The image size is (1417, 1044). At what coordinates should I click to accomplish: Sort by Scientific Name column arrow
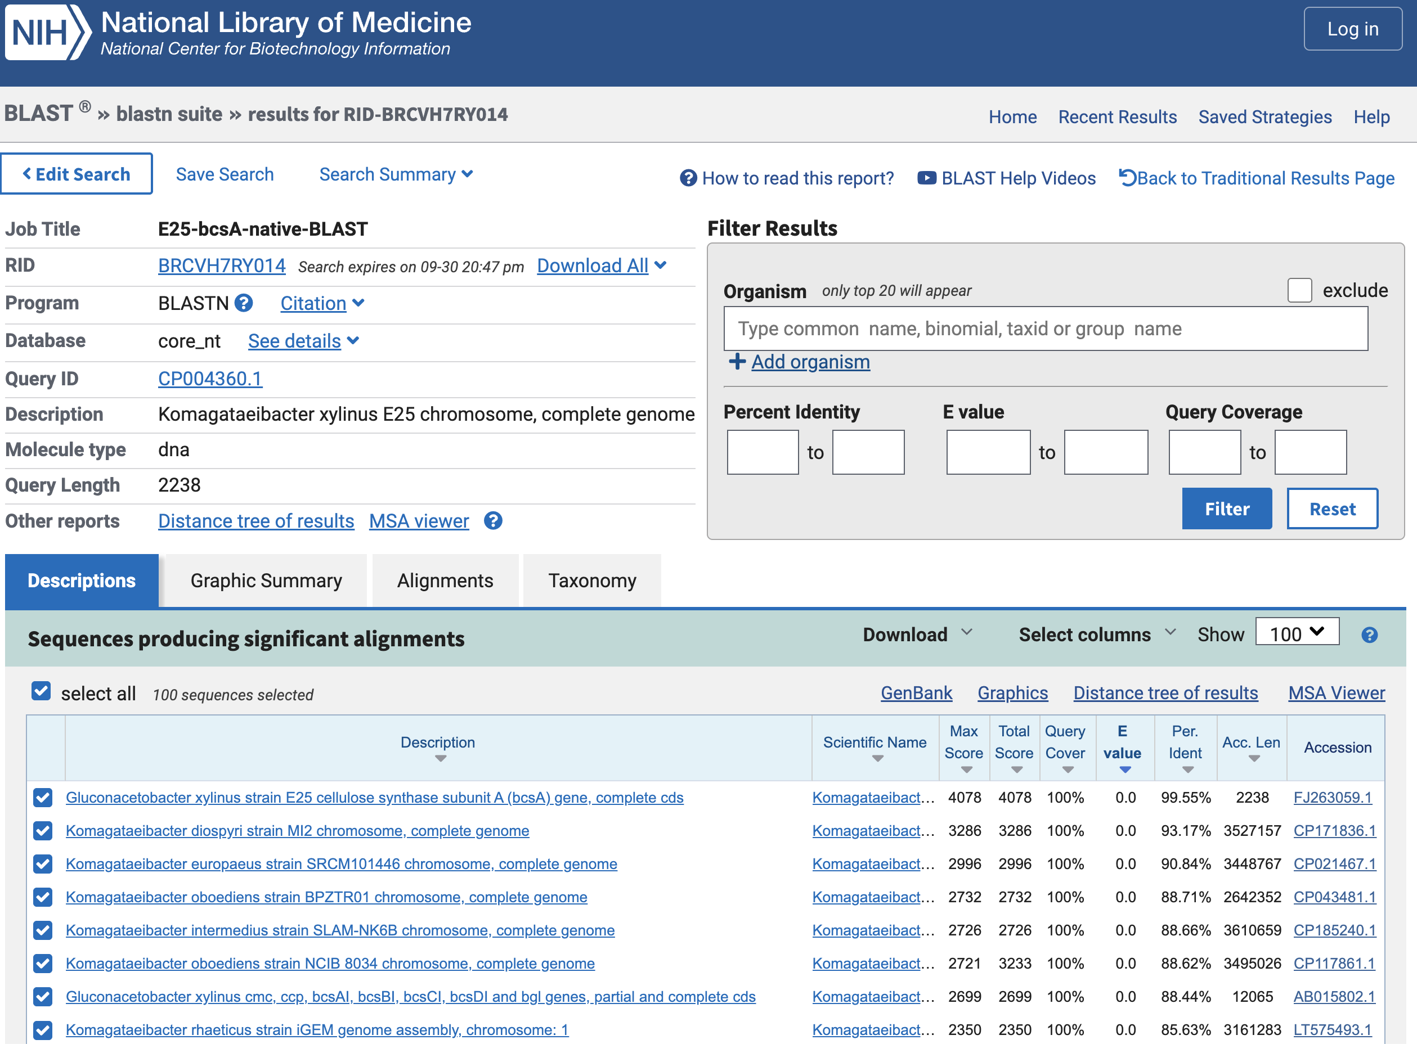[878, 758]
